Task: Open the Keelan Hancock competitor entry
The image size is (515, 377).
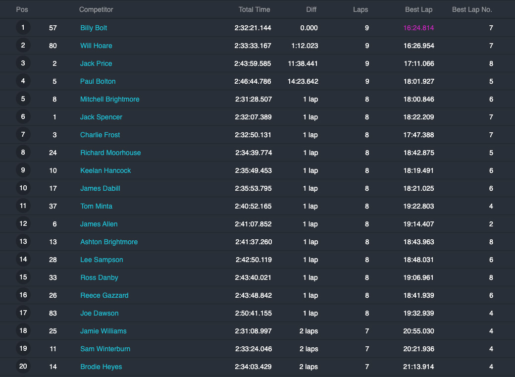Action: click(105, 170)
